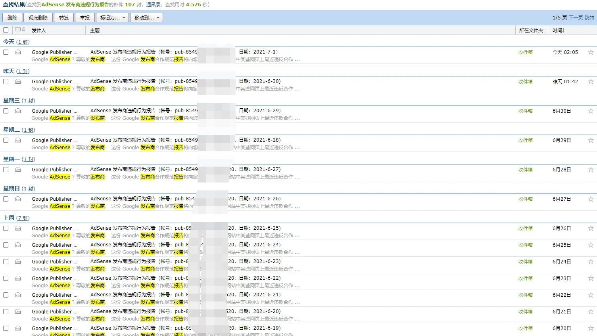This screenshot has width=597, height=336.
Task: Open the AdSense report dated 2021-6-27
Action: 186,169
